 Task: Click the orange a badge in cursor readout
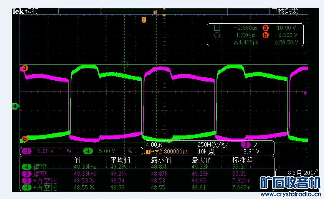pos(266,28)
